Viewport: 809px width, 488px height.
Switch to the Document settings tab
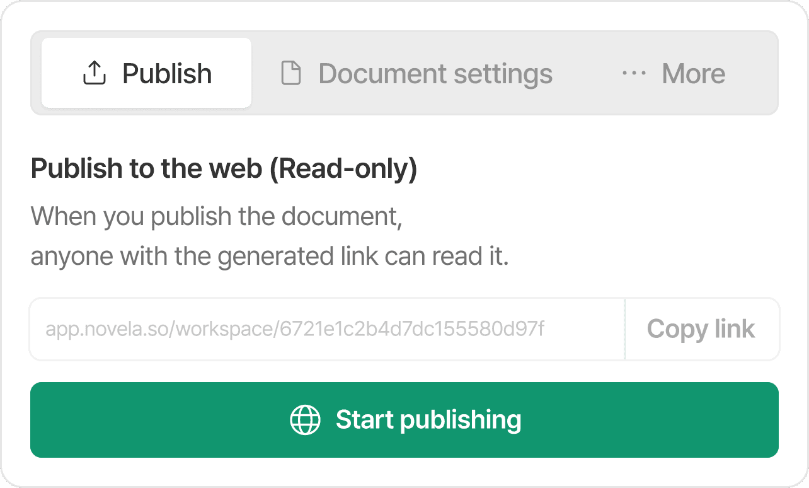tap(416, 73)
